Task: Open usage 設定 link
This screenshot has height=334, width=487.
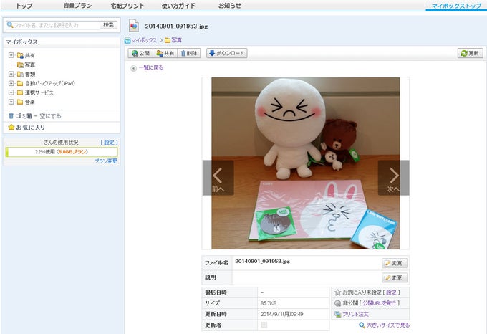Action: [109, 143]
